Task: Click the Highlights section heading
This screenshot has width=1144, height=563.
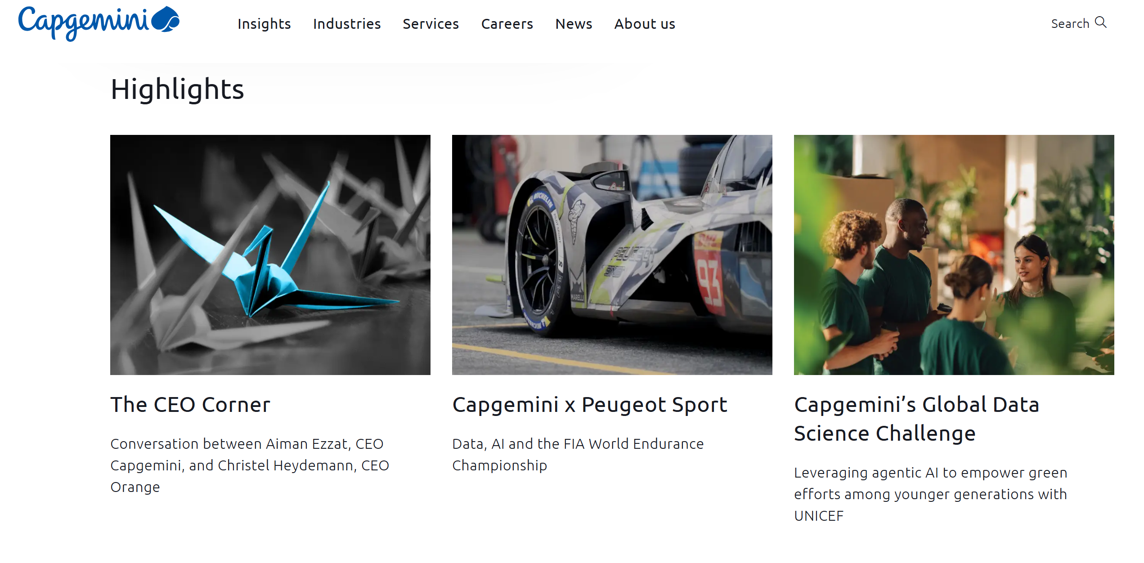Action: click(177, 89)
